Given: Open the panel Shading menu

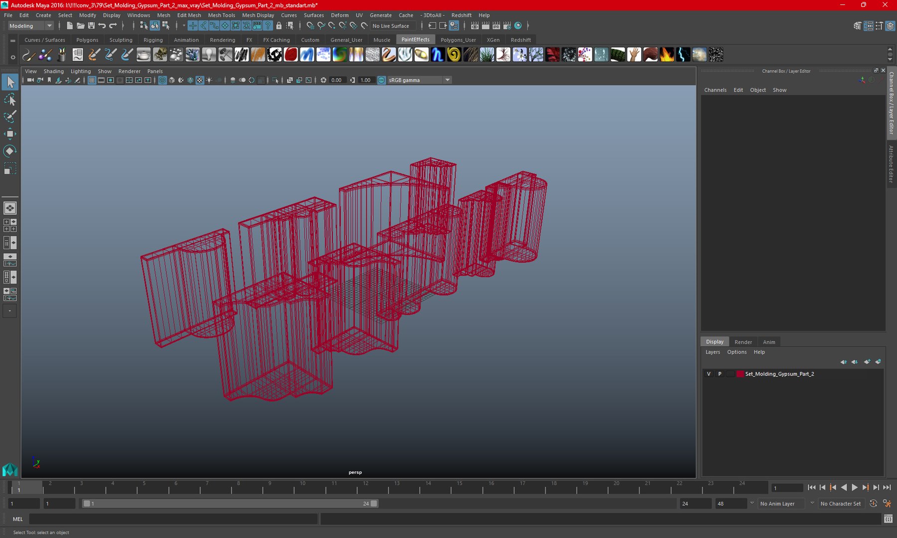Looking at the screenshot, I should 53,71.
